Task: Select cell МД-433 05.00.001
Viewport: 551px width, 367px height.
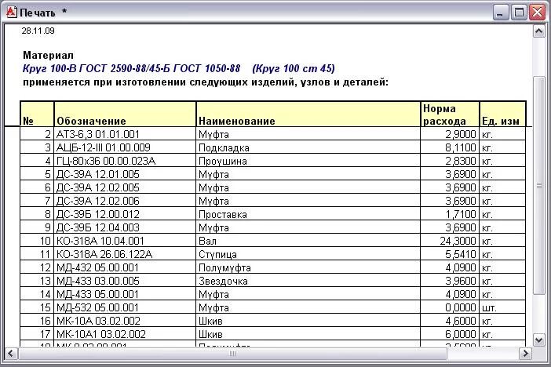Action: tap(125, 294)
